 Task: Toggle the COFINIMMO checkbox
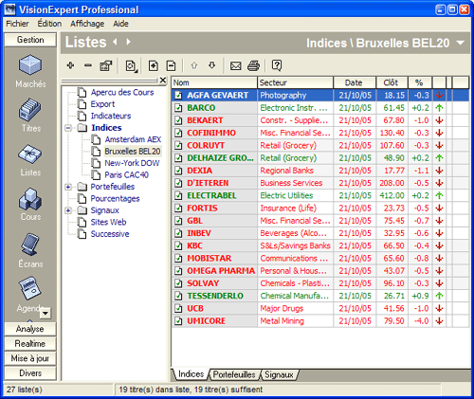(178, 133)
